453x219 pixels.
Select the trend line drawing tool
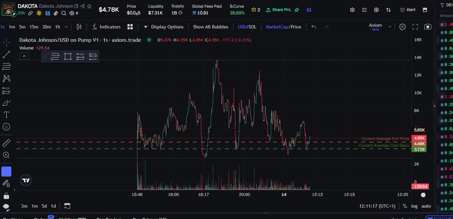(6, 54)
